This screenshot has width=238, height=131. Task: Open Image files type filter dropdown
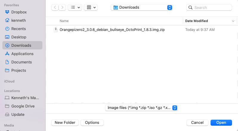pos(141,108)
